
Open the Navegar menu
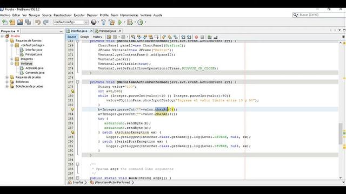pos(35,15)
